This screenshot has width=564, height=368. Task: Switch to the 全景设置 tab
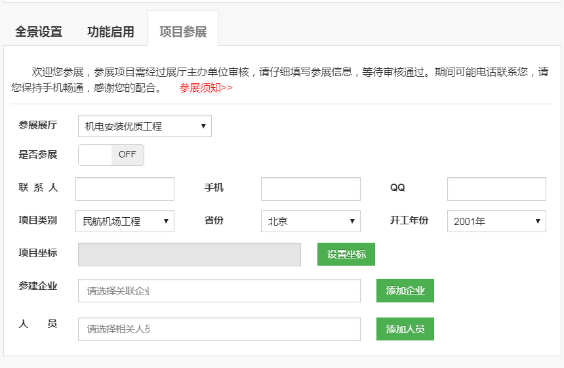[x=39, y=31]
